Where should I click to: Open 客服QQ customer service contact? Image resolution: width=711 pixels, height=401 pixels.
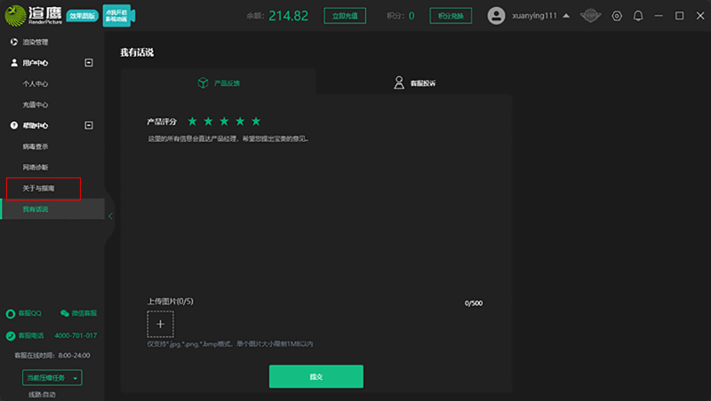pos(24,313)
